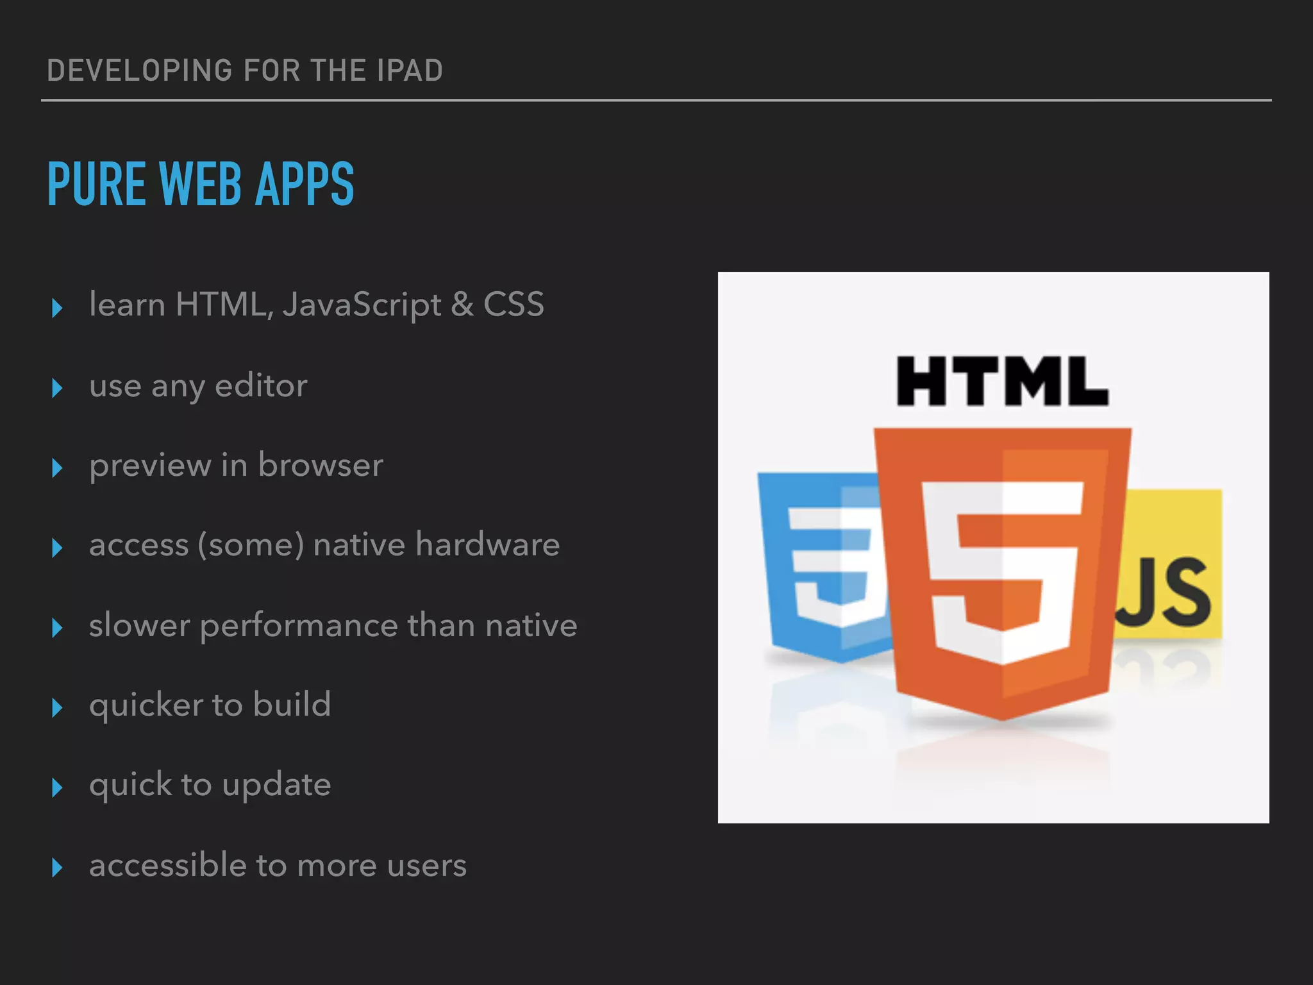
Task: Click the bullet arrow beside 'quicker to build'
Action: (57, 707)
